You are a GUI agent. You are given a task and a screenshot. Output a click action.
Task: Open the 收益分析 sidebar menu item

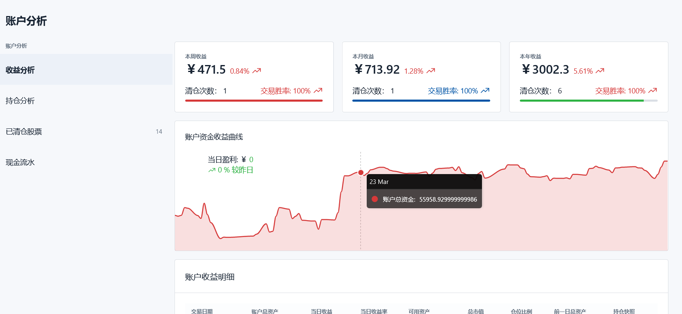pos(86,70)
